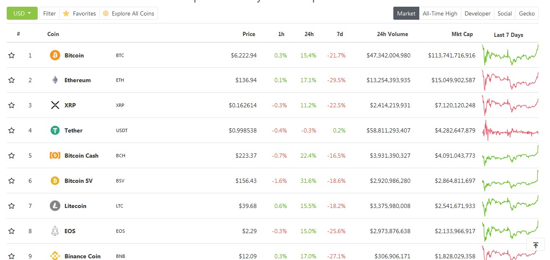
Task: Switch to the Market tab
Action: [x=406, y=13]
